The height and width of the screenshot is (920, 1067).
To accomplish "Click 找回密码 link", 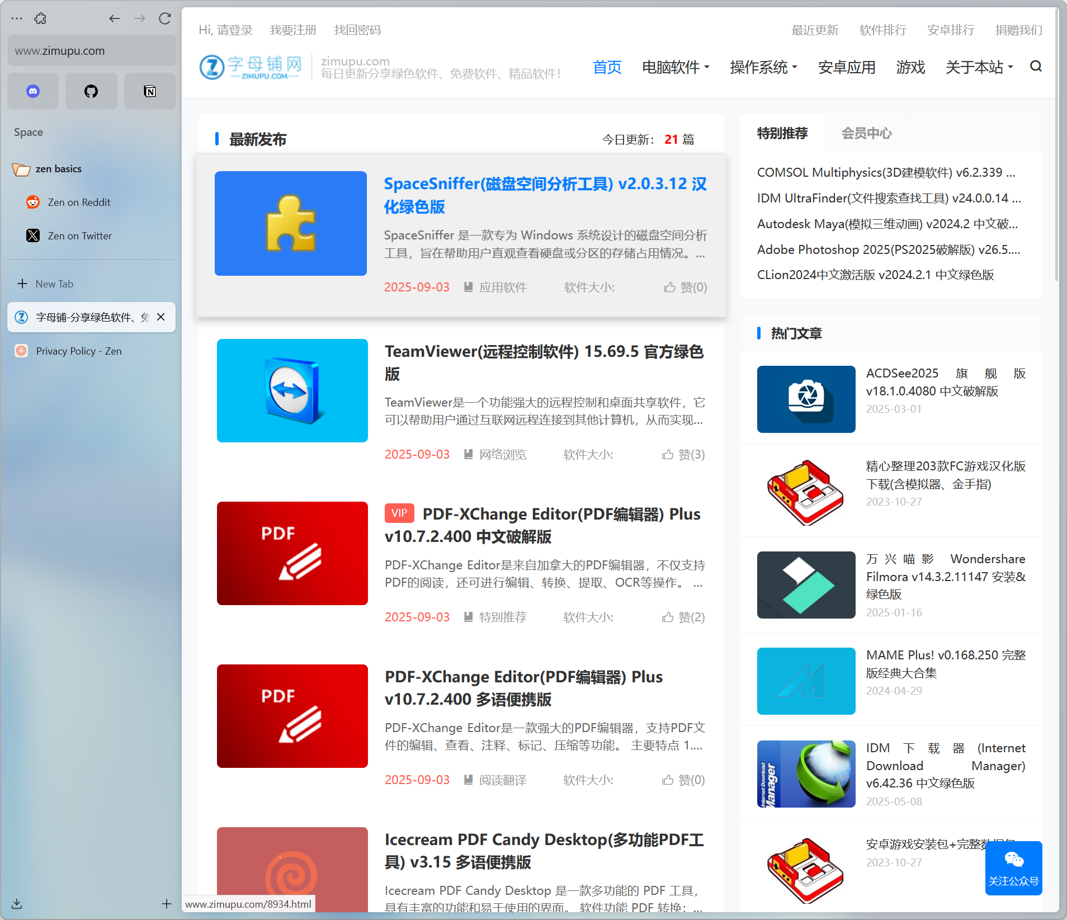I will [x=357, y=30].
